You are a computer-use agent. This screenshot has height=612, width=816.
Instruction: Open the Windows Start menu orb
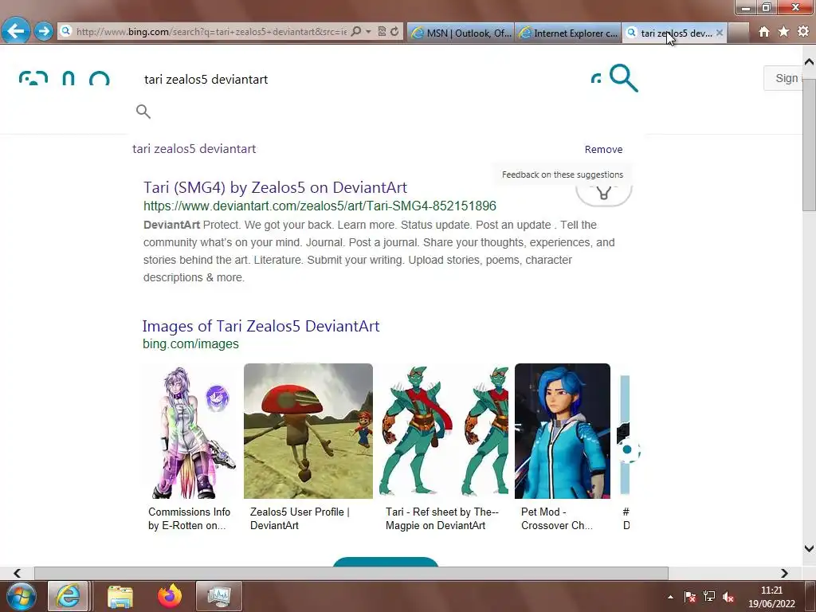21,596
